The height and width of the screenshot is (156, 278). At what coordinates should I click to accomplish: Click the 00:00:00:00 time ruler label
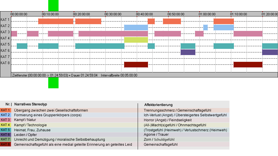click(19, 14)
